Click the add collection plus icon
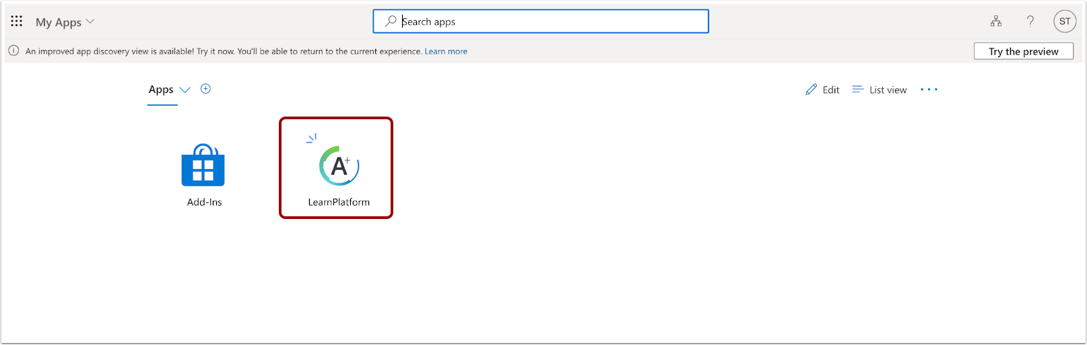This screenshot has width=1087, height=345. [206, 89]
